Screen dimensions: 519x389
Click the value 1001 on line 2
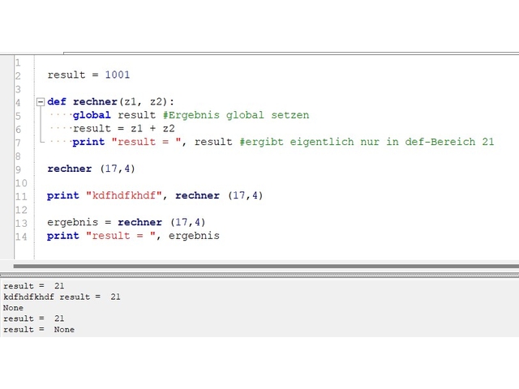click(118, 75)
